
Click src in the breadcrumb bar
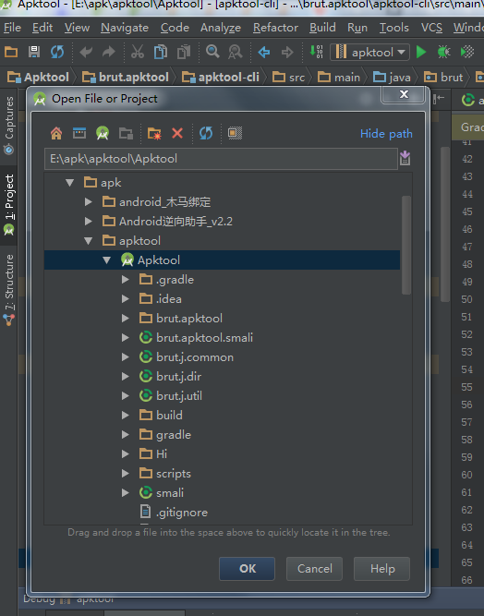[x=289, y=78]
